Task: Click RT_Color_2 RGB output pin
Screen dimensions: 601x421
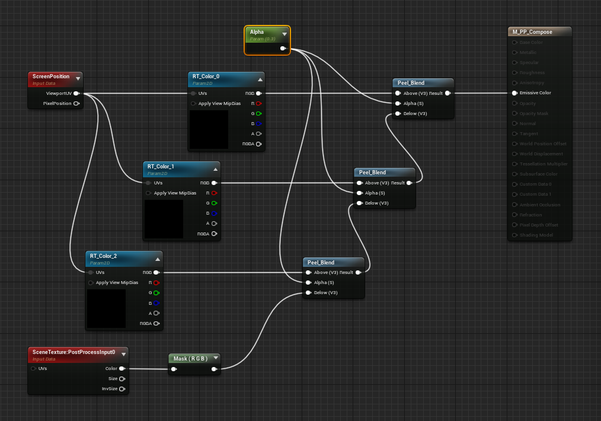Action: [x=156, y=273]
